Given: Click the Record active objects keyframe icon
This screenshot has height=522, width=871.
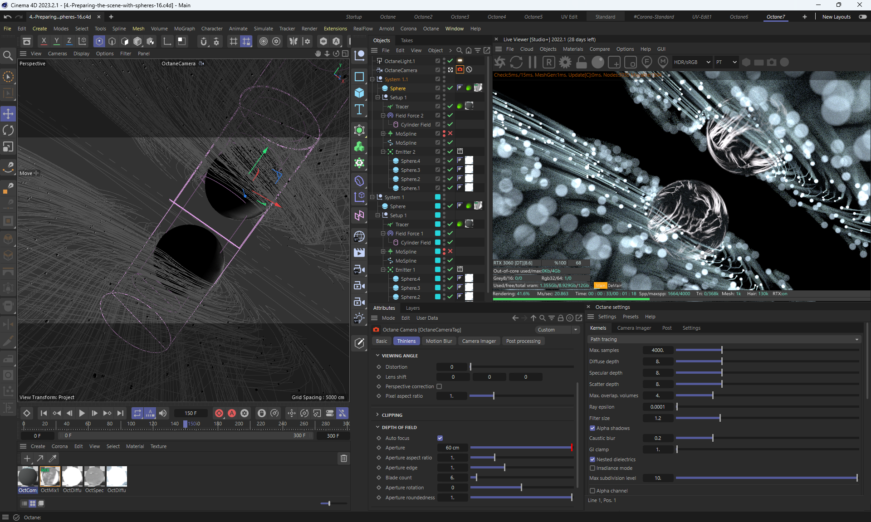Looking at the screenshot, I should (x=219, y=413).
